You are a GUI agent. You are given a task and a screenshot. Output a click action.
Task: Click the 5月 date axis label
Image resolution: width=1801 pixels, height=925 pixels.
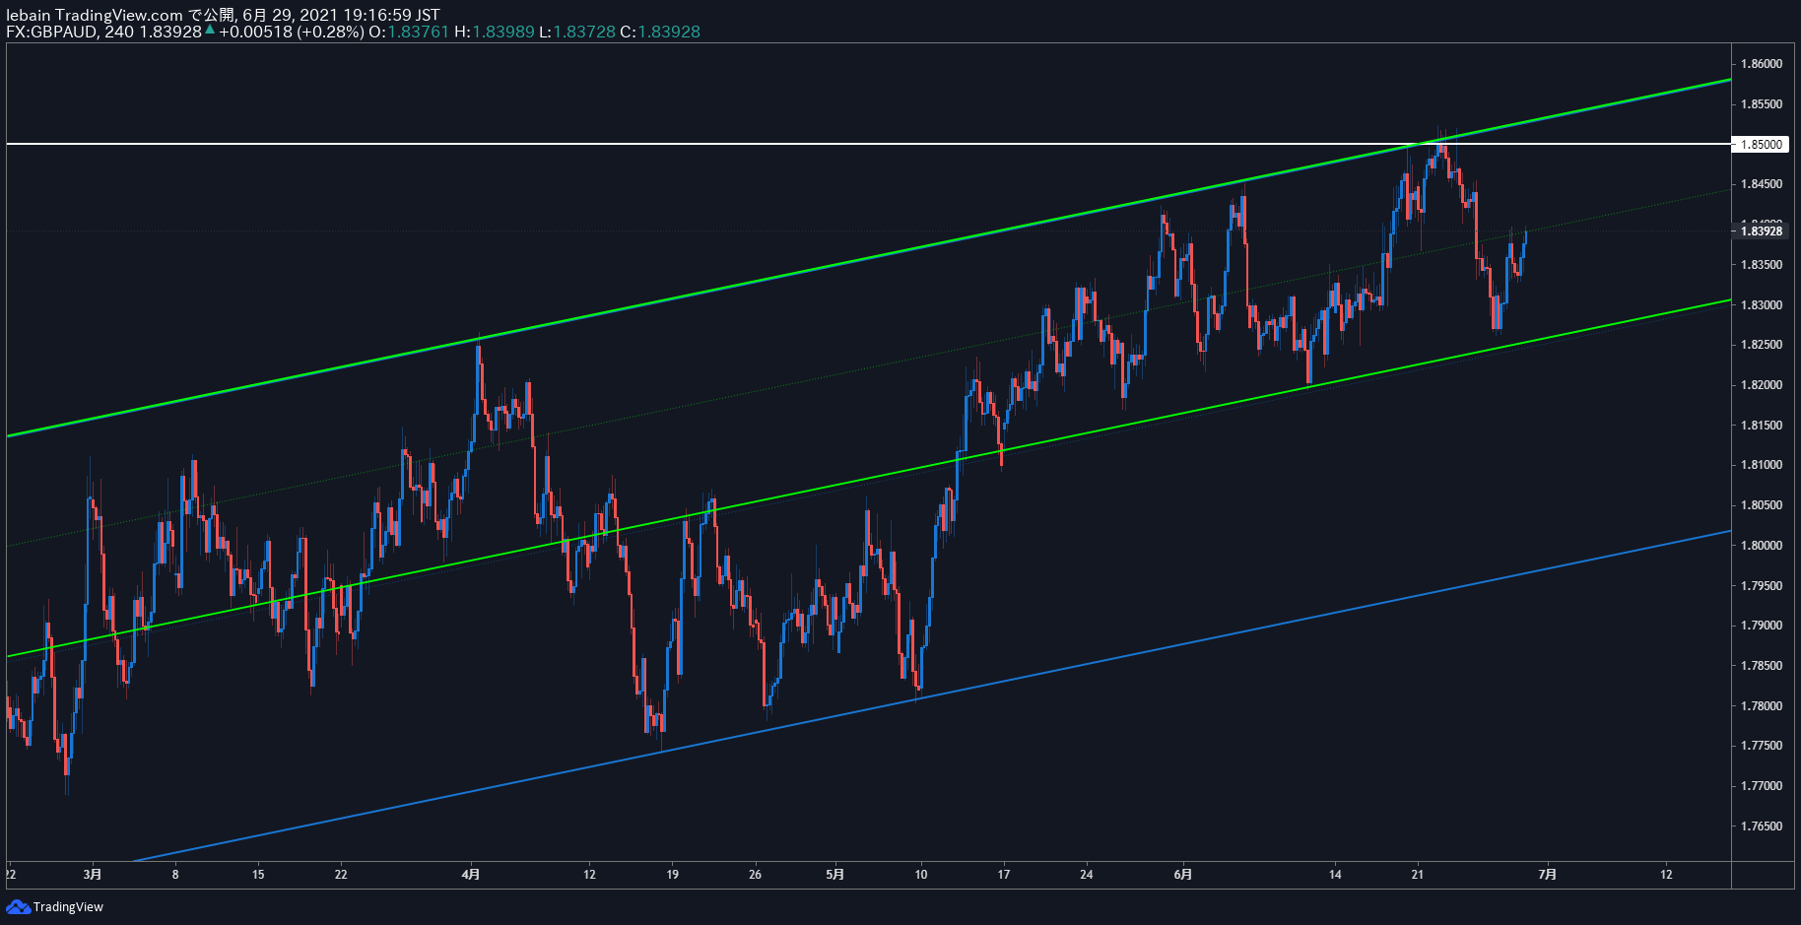834,874
